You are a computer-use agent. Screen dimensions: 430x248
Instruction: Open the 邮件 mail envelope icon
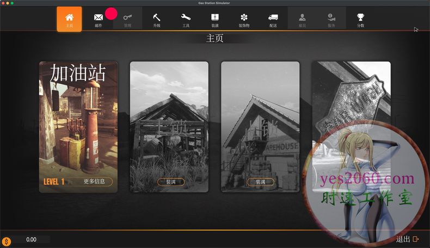(x=99, y=19)
